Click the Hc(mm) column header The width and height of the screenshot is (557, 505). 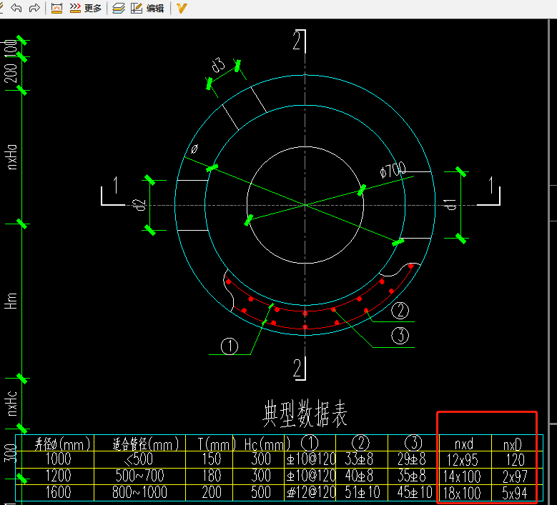(267, 444)
